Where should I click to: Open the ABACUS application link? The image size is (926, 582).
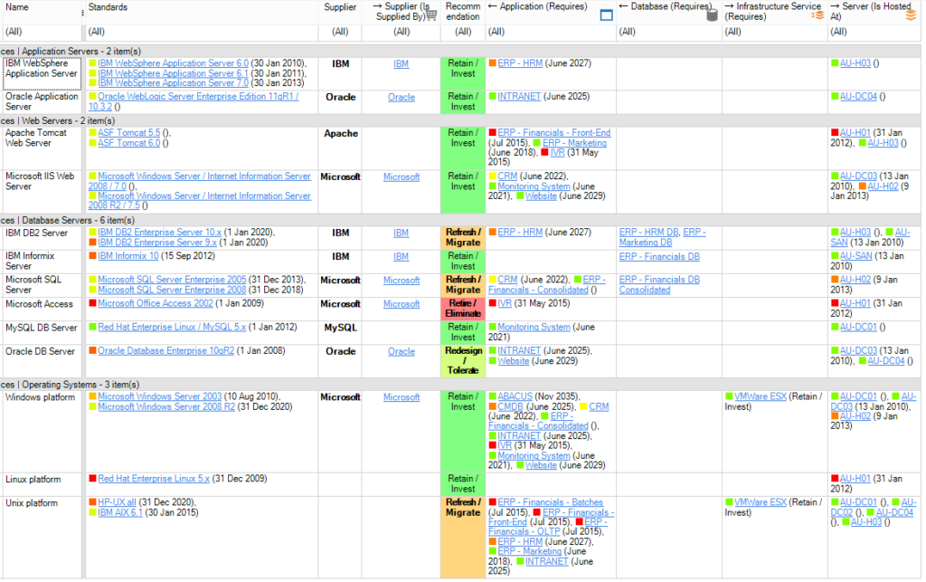[x=515, y=396]
